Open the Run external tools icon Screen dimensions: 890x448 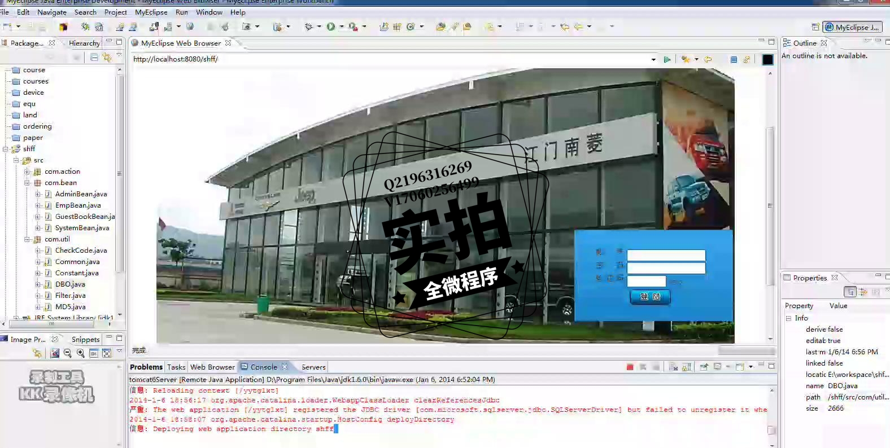(x=353, y=27)
